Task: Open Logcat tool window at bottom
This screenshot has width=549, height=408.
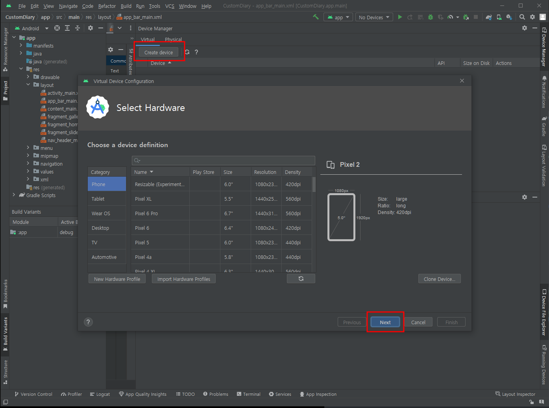Action: (100, 394)
